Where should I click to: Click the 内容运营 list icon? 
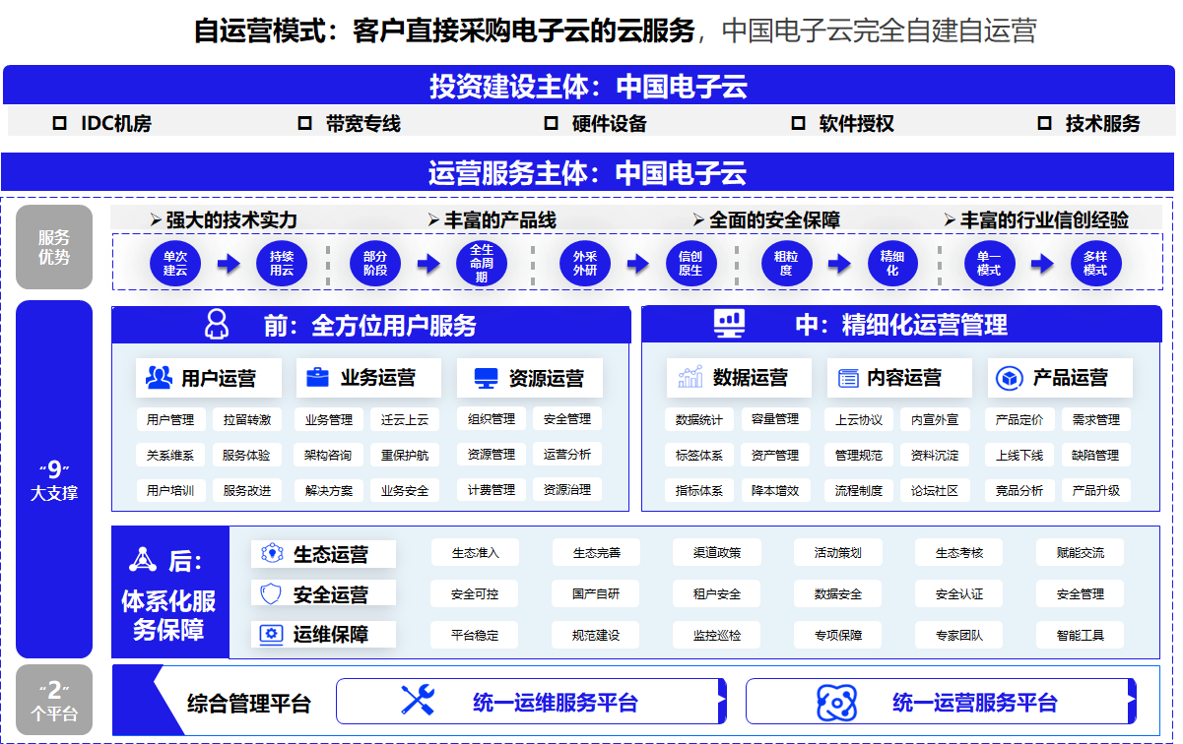tap(848, 378)
